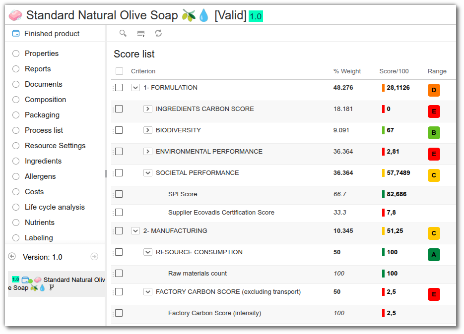Image resolution: width=464 pixels, height=334 pixels.
Task: Open the Ingredients section
Action: click(x=43, y=161)
